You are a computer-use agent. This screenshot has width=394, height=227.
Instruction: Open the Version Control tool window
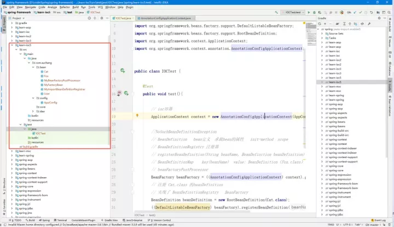point(160,220)
